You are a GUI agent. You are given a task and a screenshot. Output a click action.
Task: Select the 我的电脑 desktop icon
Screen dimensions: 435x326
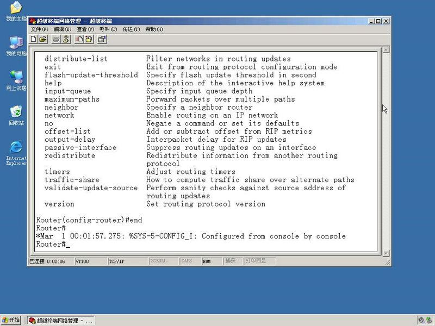click(16, 46)
